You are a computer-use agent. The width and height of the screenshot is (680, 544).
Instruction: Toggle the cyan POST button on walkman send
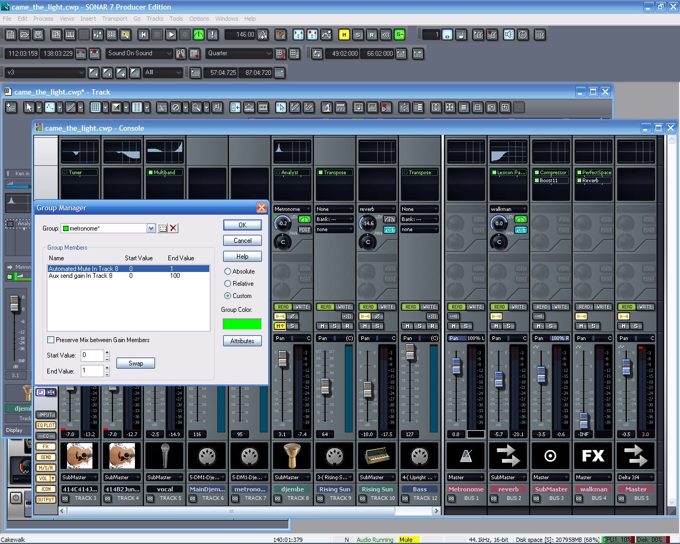coord(521,230)
